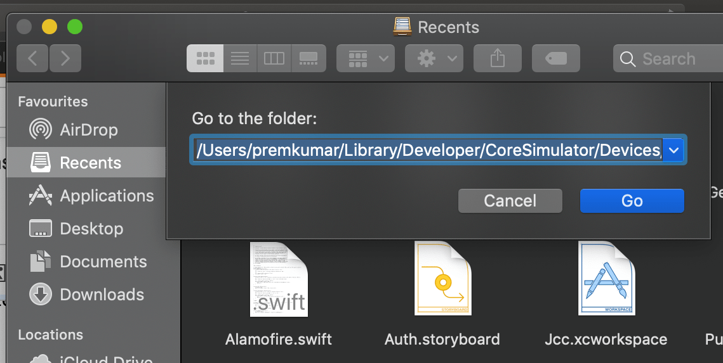Click the Edit Tags toolbar button
The image size is (723, 363).
555,58
